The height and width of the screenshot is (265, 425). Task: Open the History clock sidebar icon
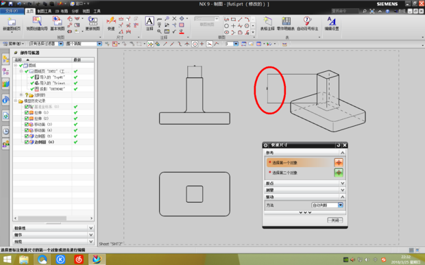click(5, 131)
